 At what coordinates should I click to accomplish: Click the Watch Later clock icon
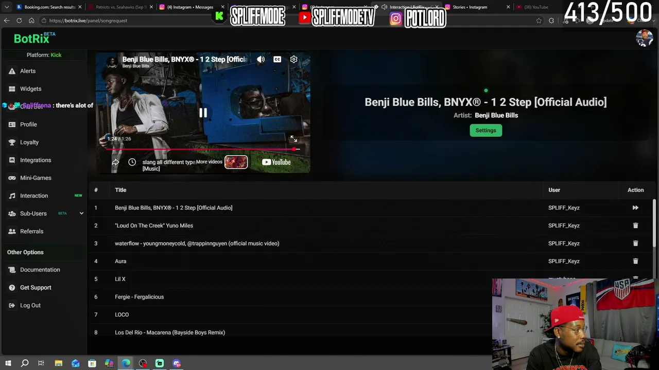coord(132,162)
